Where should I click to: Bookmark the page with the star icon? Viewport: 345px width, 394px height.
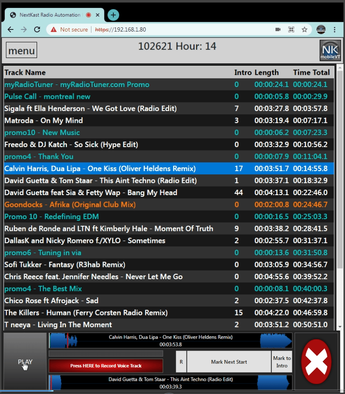point(304,30)
